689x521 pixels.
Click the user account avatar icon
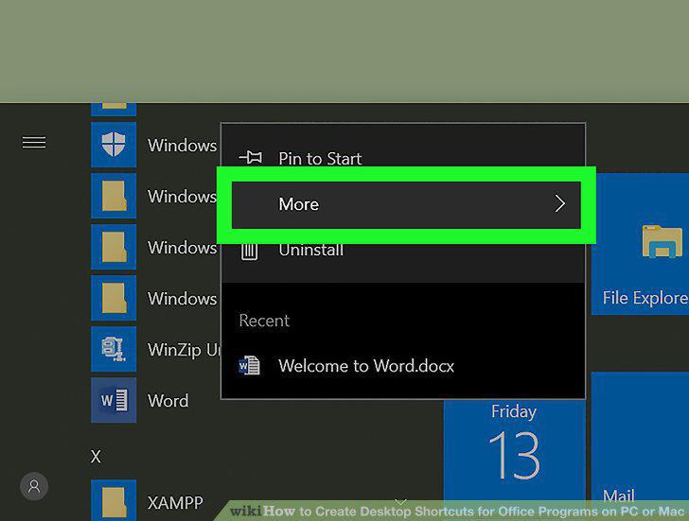[x=34, y=486]
